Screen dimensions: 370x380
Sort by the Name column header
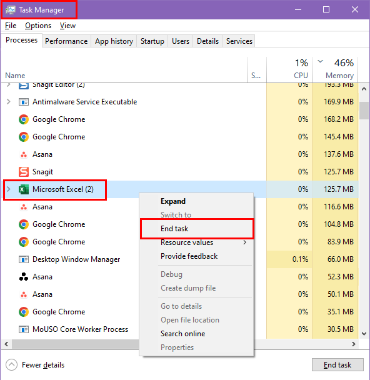tap(15, 76)
